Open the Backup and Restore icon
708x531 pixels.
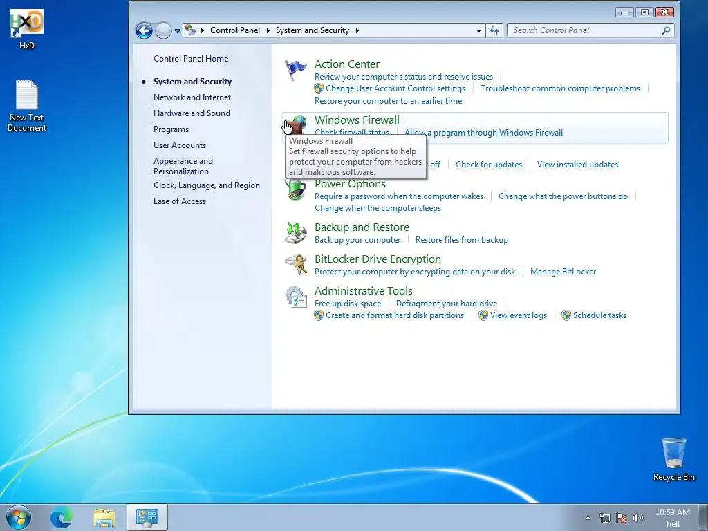point(296,232)
